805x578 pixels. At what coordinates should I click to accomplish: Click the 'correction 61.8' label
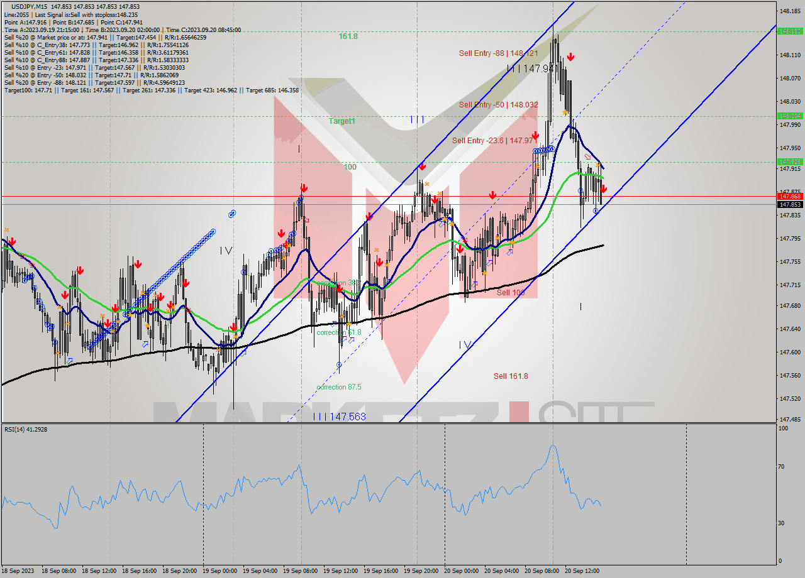(338, 332)
